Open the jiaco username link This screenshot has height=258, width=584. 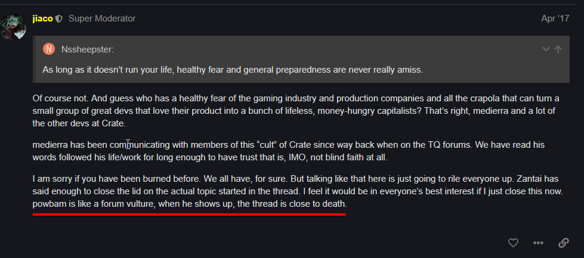point(42,18)
